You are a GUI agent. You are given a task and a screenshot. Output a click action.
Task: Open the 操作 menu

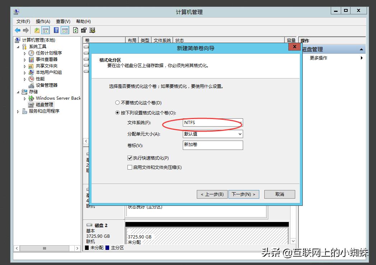click(x=43, y=21)
